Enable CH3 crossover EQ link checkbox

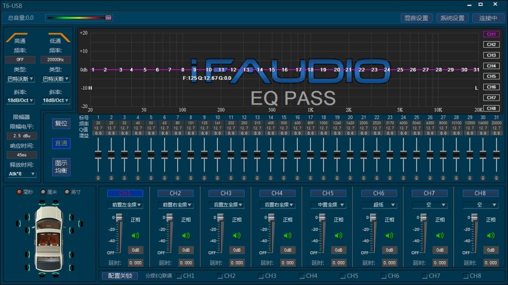point(261,276)
